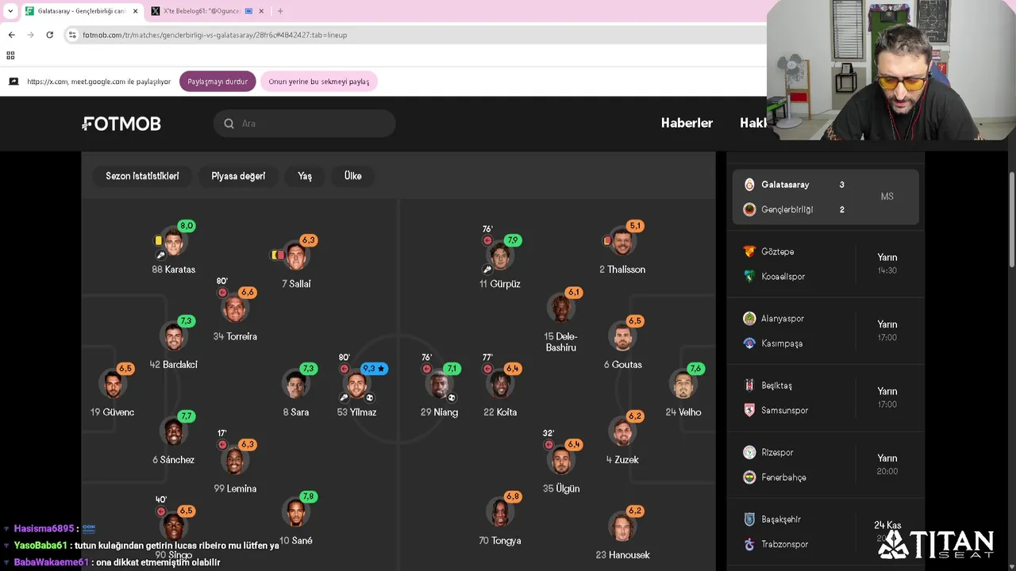Click player name 99 Lemina
Image resolution: width=1016 pixels, height=571 pixels.
coord(235,489)
